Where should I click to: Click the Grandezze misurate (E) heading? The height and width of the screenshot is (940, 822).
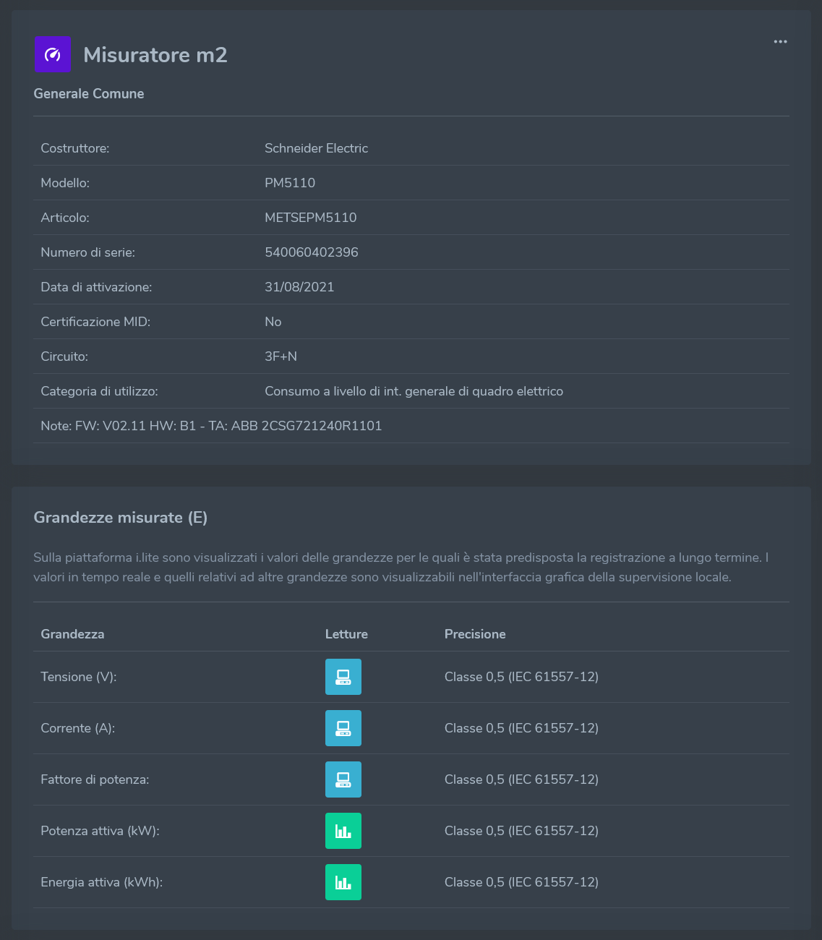121,518
